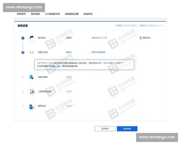Open the 备案首页 tab
This screenshot has height=145, width=181.
pyautogui.click(x=21, y=14)
